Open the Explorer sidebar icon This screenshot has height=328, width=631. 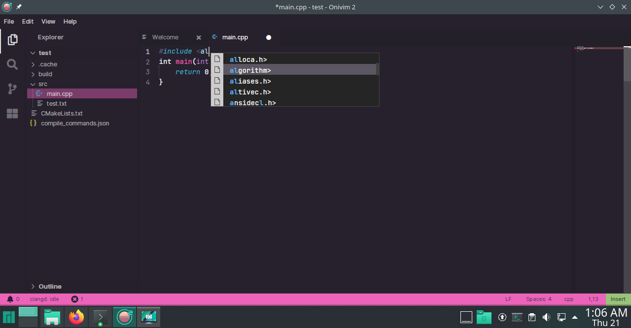pyautogui.click(x=12, y=39)
